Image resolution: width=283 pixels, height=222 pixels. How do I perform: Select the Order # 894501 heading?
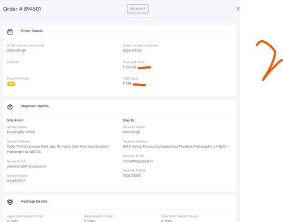tap(22, 9)
